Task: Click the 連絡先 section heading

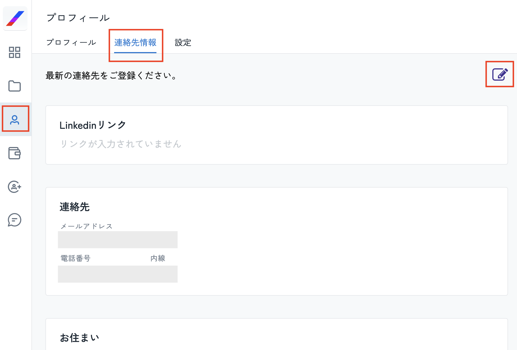Action: click(x=75, y=207)
